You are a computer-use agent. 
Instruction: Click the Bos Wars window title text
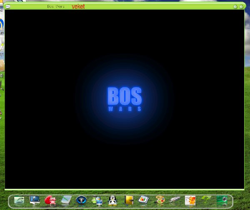pyautogui.click(x=56, y=7)
